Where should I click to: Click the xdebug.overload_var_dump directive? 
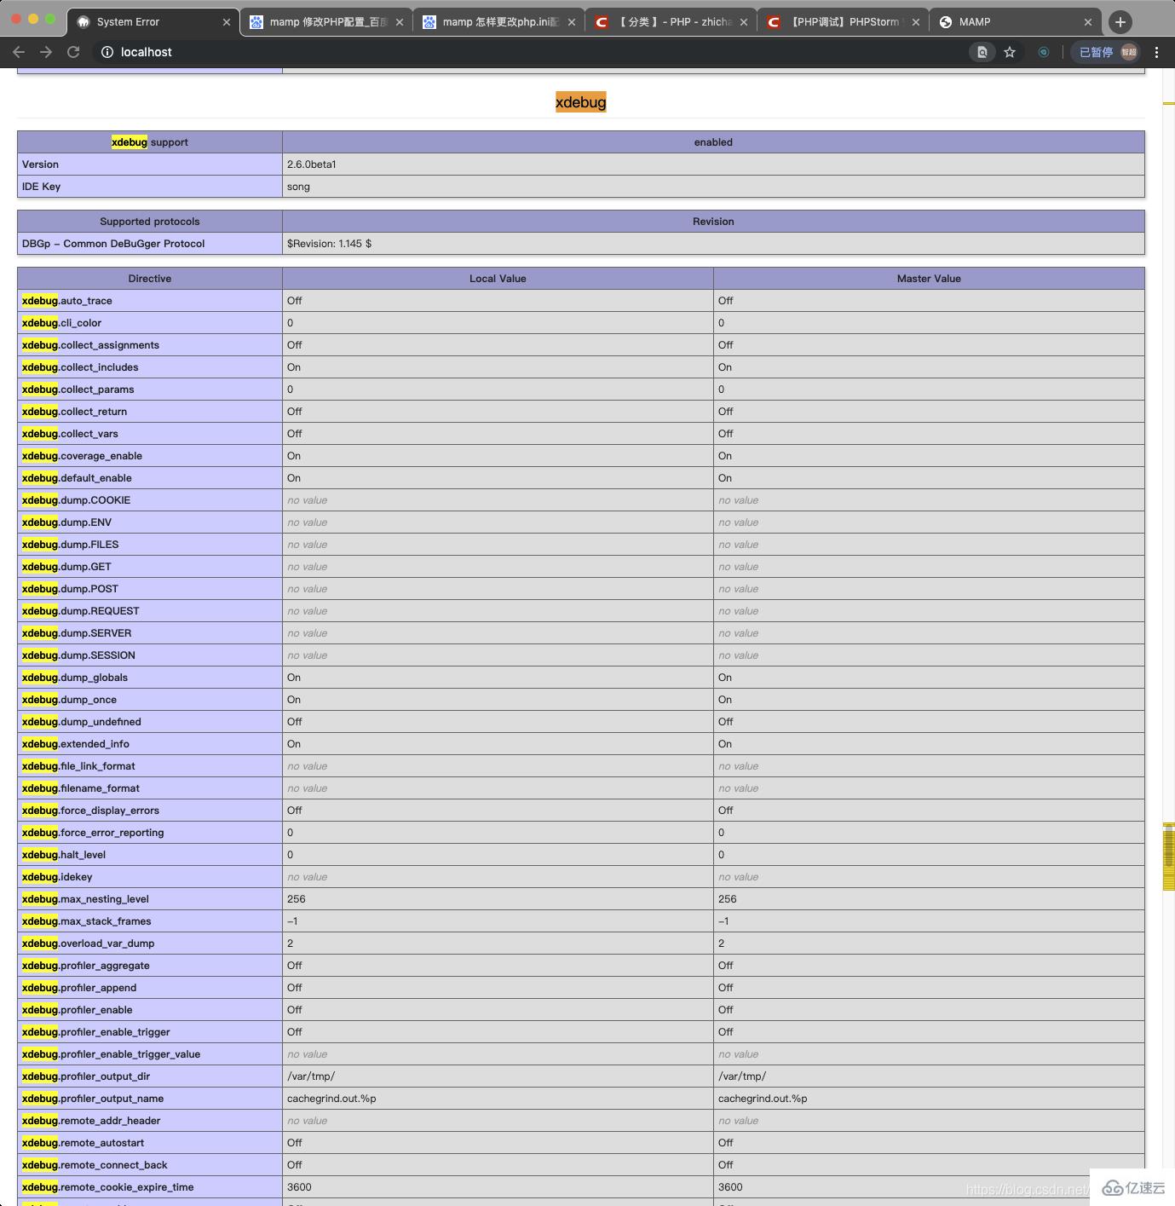[x=89, y=943]
